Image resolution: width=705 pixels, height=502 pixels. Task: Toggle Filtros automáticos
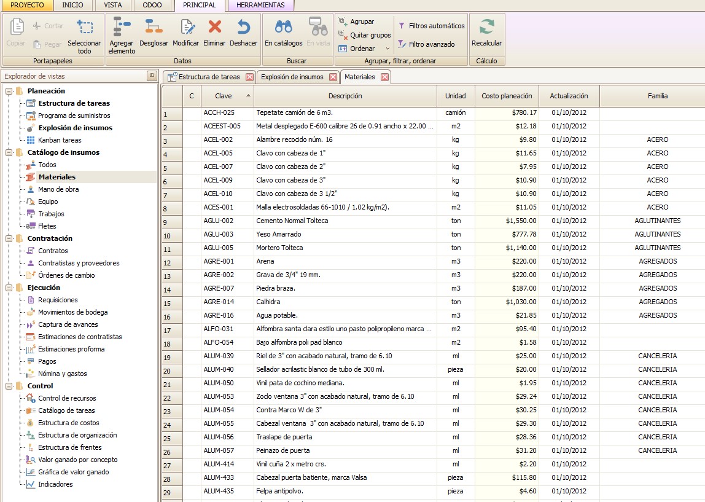click(431, 26)
